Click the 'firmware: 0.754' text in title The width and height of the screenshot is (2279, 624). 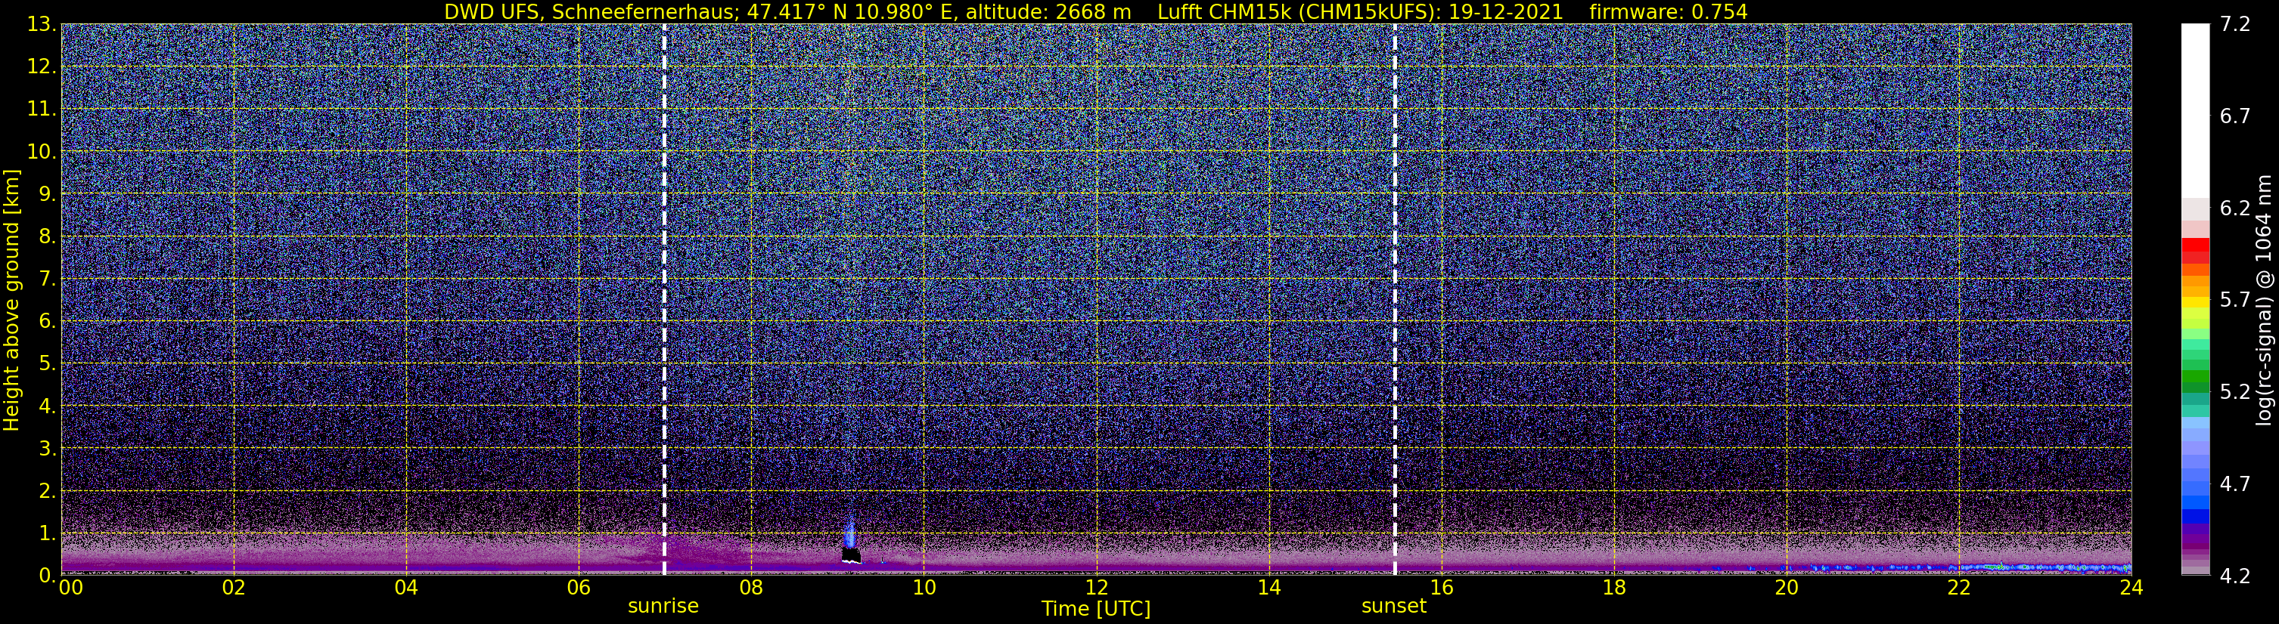(1669, 11)
